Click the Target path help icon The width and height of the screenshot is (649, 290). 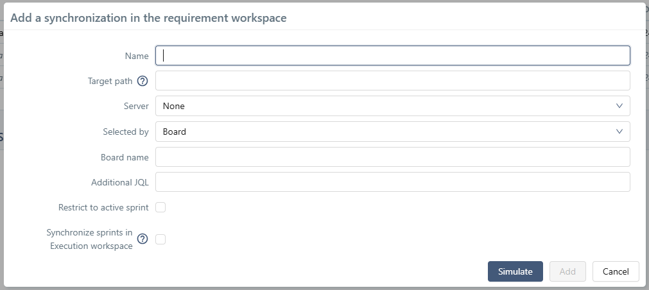(143, 81)
